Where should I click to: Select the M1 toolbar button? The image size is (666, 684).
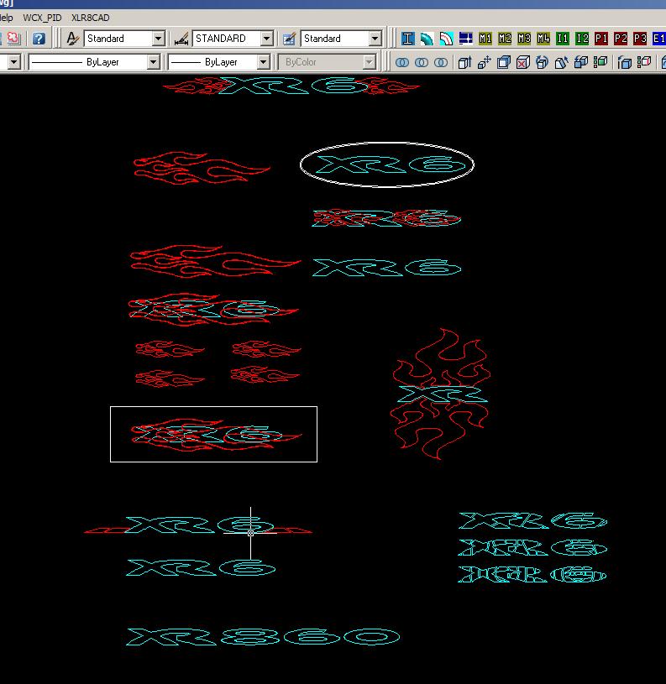click(485, 39)
